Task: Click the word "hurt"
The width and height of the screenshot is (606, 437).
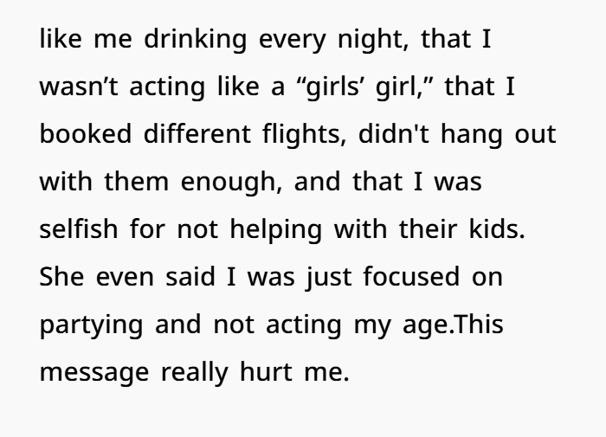Action: tap(266, 371)
